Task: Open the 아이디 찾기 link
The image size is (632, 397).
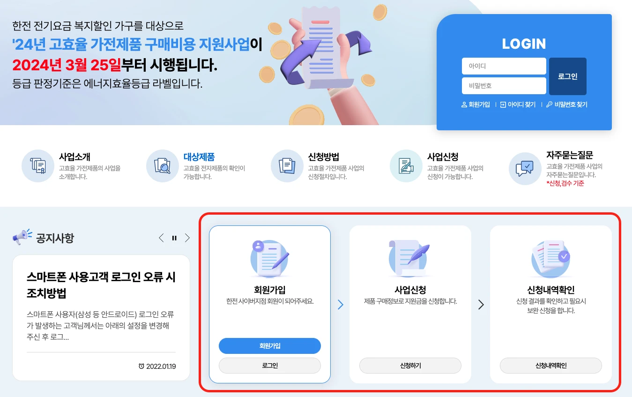Action: coord(518,105)
